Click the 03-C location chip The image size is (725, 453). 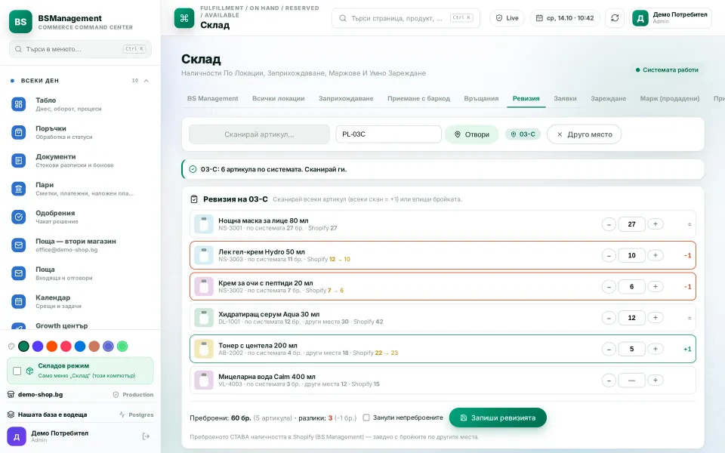click(523, 134)
